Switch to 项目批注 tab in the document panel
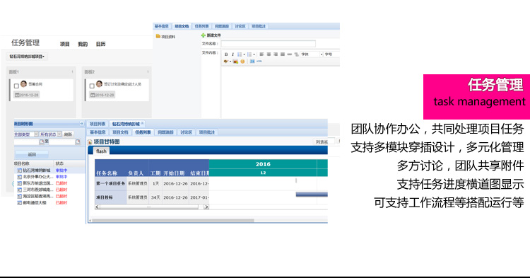Image resolution: width=530 pixels, height=278 pixels. pos(259,26)
